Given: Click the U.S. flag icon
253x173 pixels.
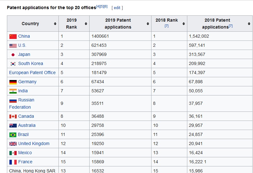Looking at the screenshot, I should click(x=13, y=46).
